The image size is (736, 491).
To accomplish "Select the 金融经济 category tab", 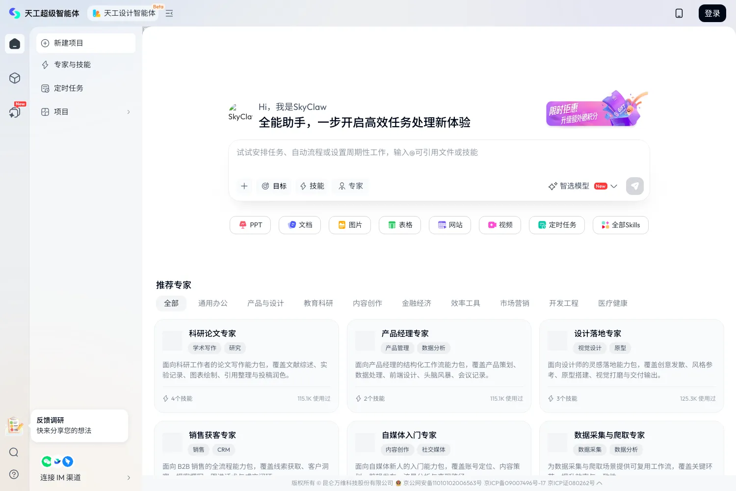I will pos(417,303).
